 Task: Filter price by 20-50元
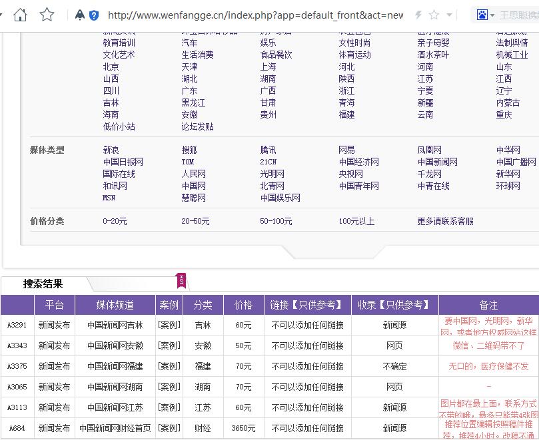pyautogui.click(x=195, y=221)
